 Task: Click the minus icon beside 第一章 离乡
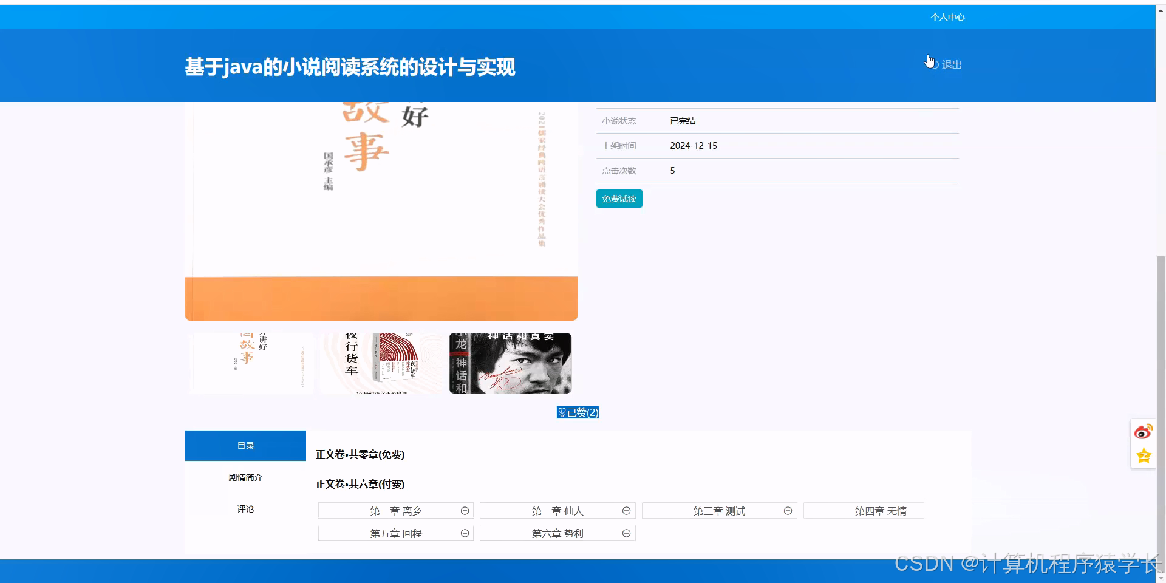(x=465, y=510)
